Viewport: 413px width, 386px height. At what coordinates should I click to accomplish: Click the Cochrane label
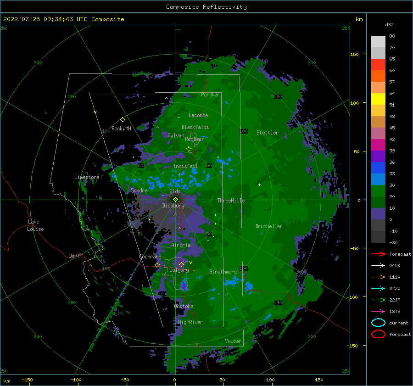pos(150,257)
